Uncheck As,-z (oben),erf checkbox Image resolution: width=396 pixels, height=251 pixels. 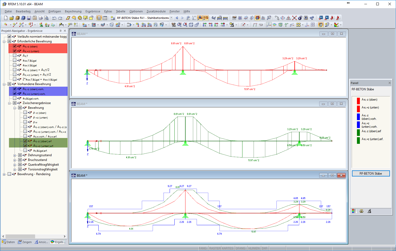tap(25, 141)
